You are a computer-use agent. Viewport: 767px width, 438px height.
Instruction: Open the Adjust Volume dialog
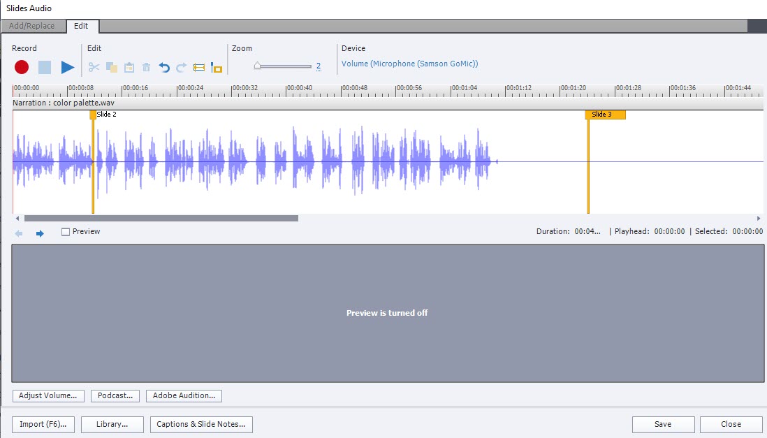(x=48, y=395)
